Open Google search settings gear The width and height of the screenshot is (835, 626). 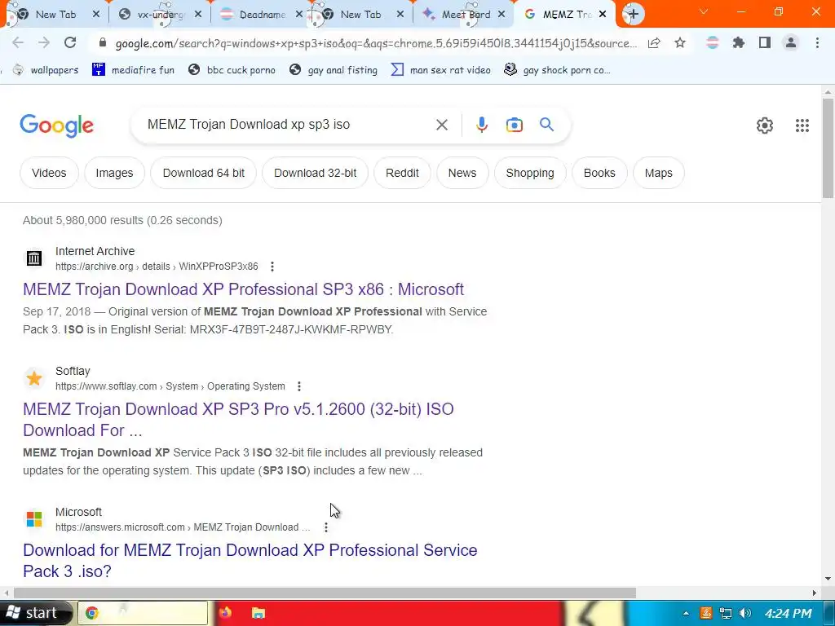[x=765, y=125]
